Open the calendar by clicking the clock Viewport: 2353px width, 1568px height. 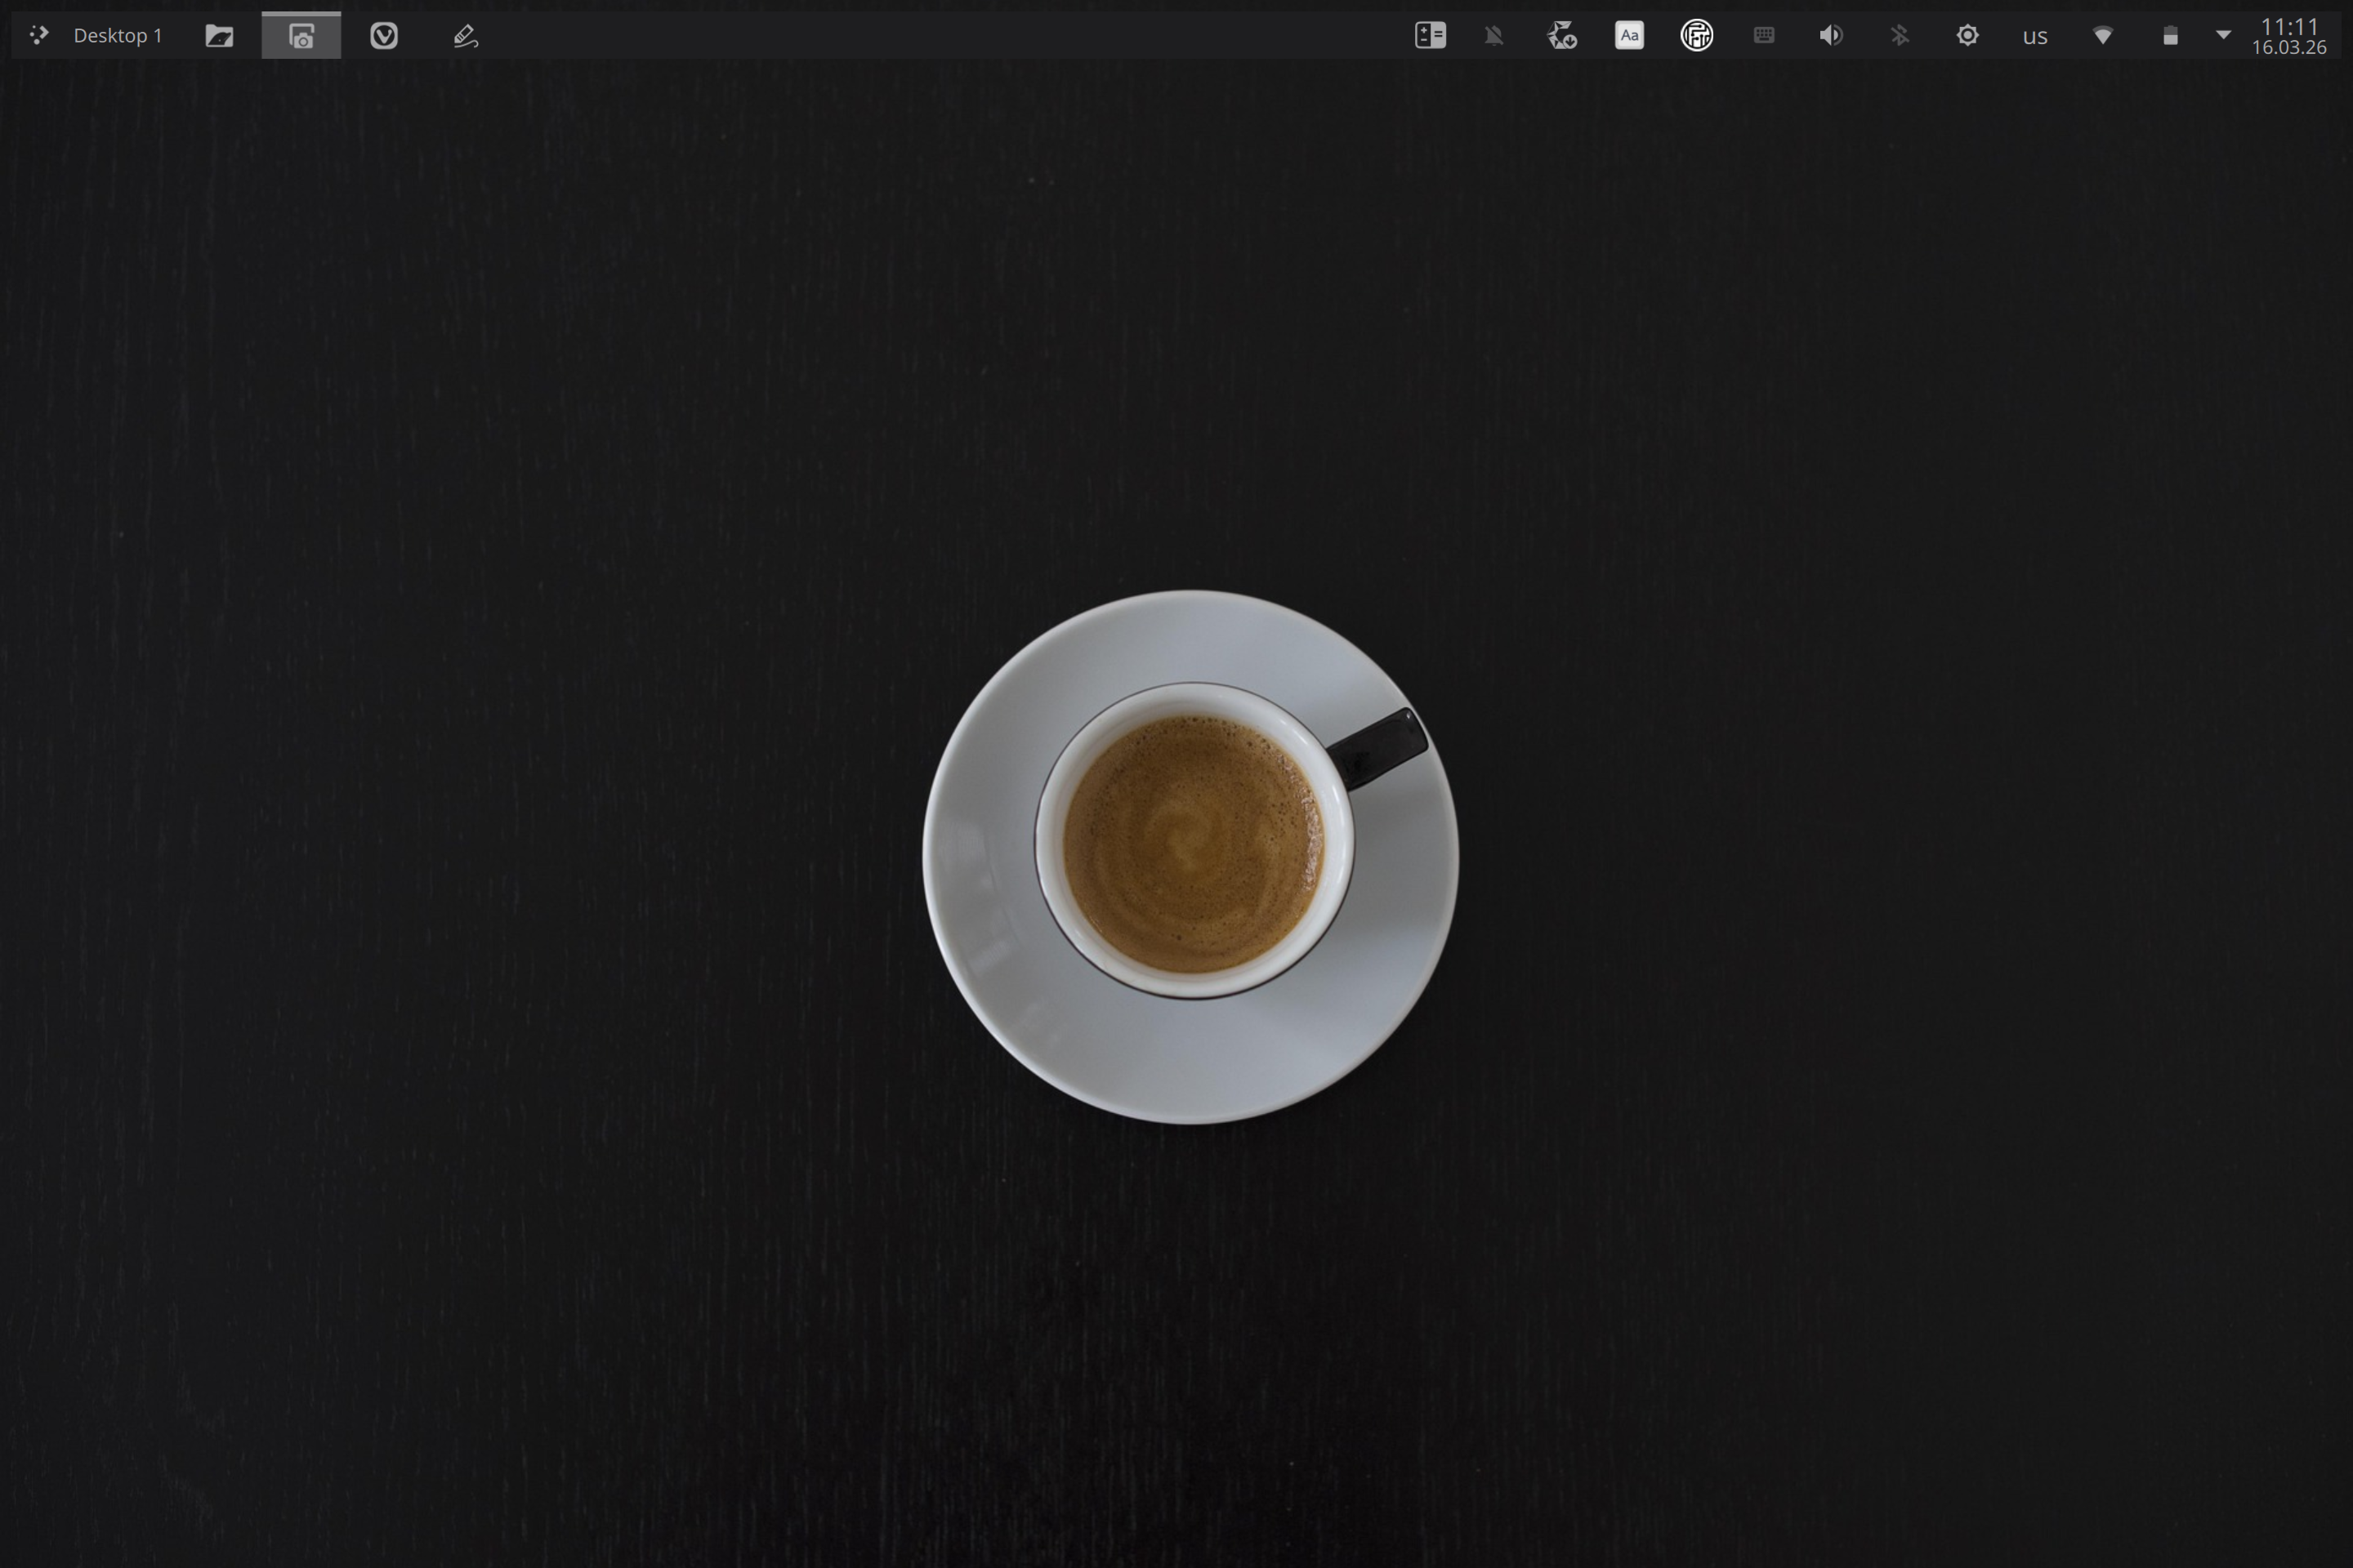[x=2291, y=35]
